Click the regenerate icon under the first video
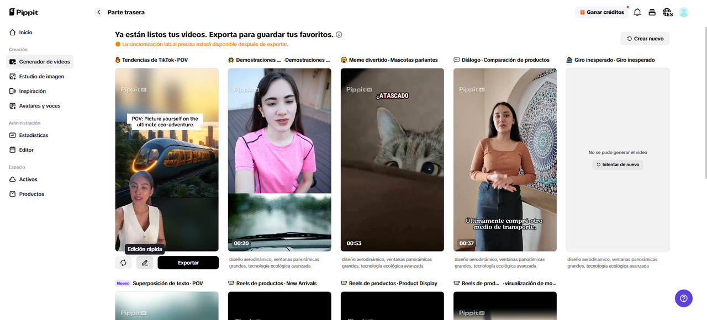 (x=123, y=263)
